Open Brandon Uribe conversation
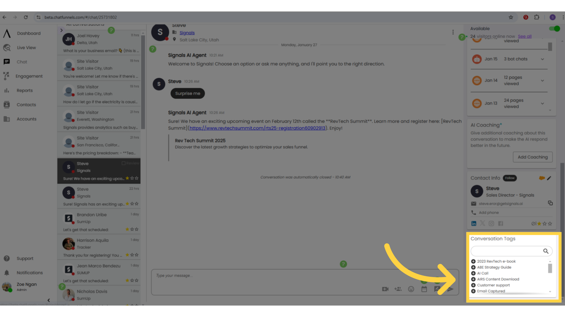565x317 pixels. coord(99,222)
